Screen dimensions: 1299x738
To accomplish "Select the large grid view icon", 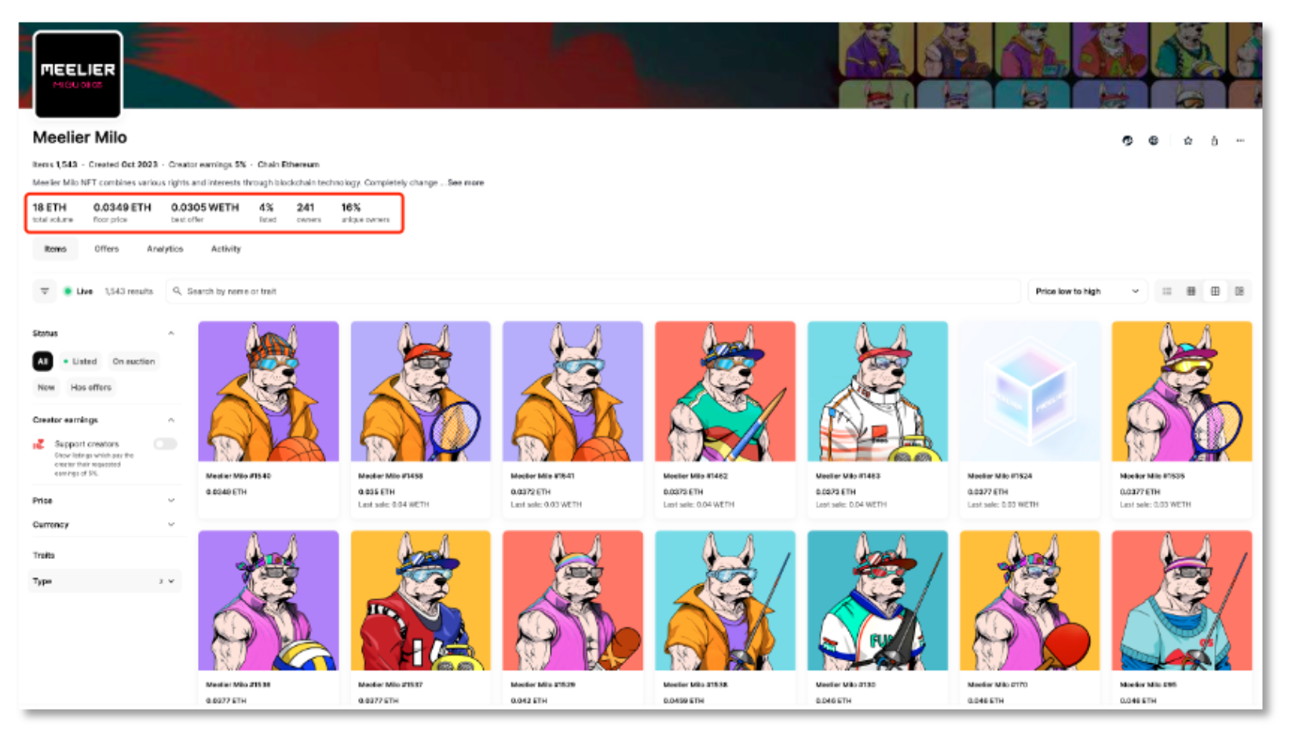I will [x=1215, y=291].
